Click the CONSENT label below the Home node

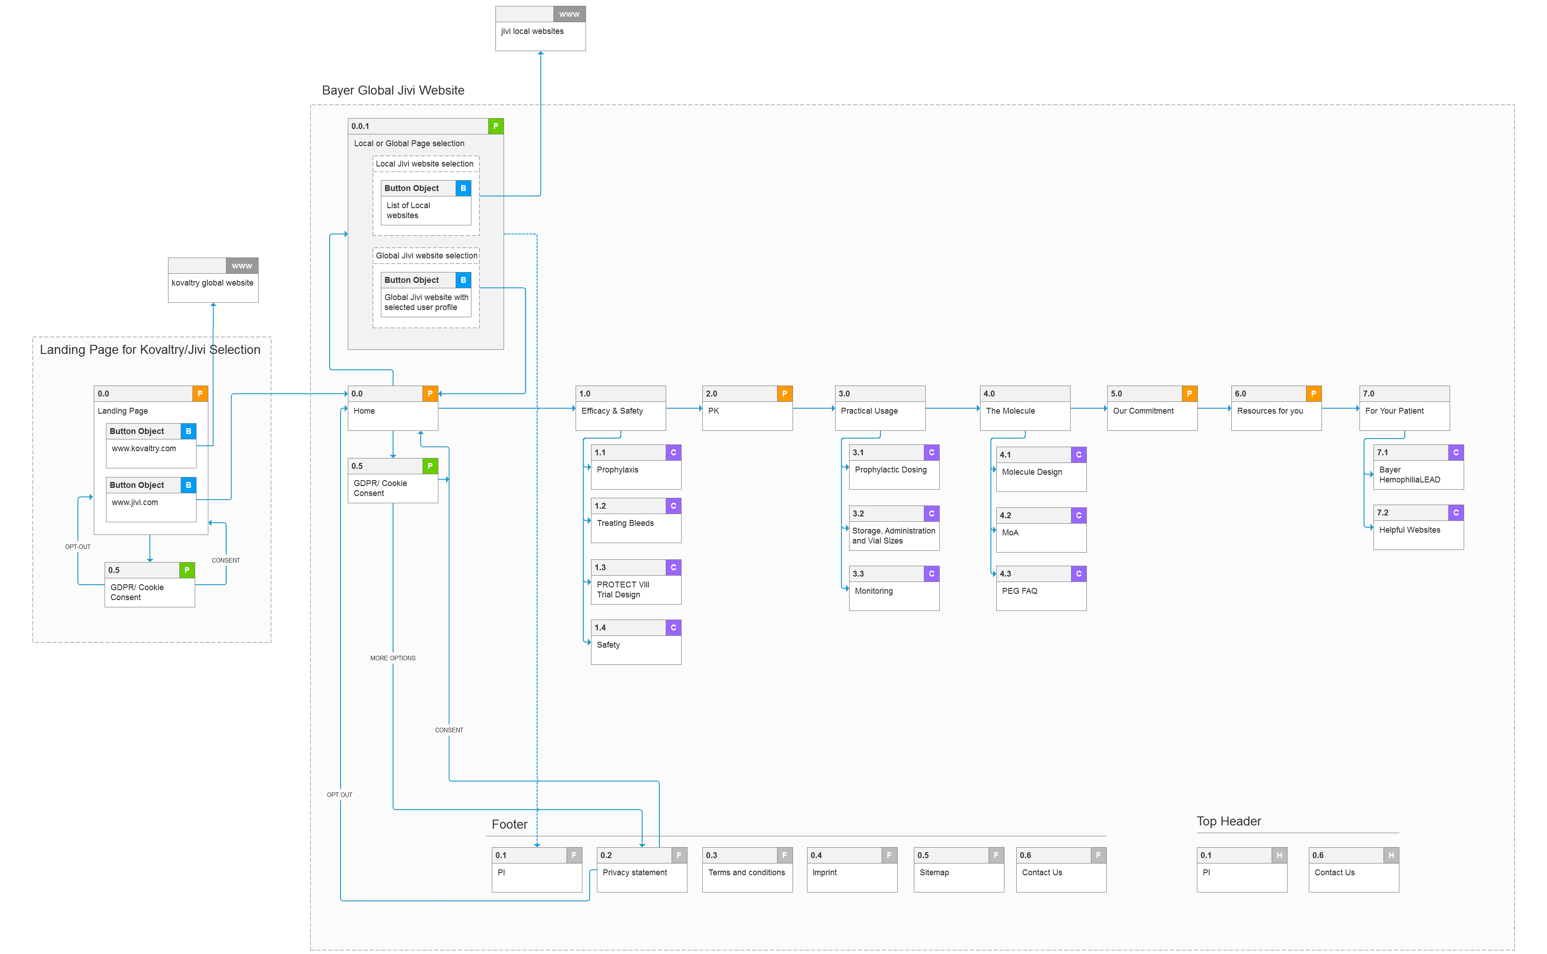point(449,730)
